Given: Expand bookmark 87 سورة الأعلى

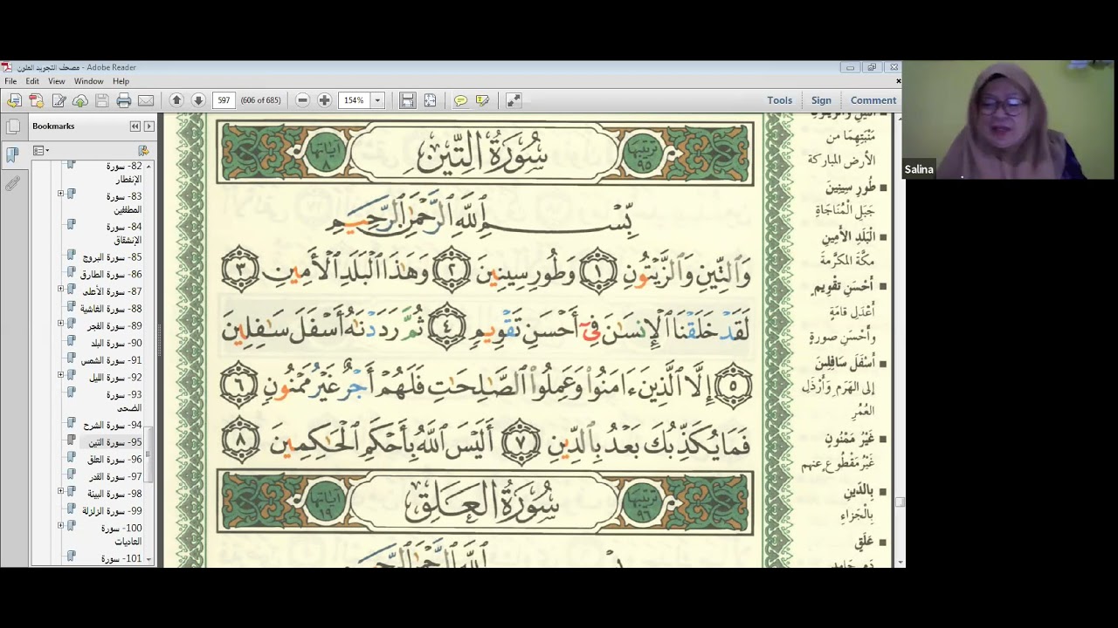Looking at the screenshot, I should pyautogui.click(x=60, y=289).
